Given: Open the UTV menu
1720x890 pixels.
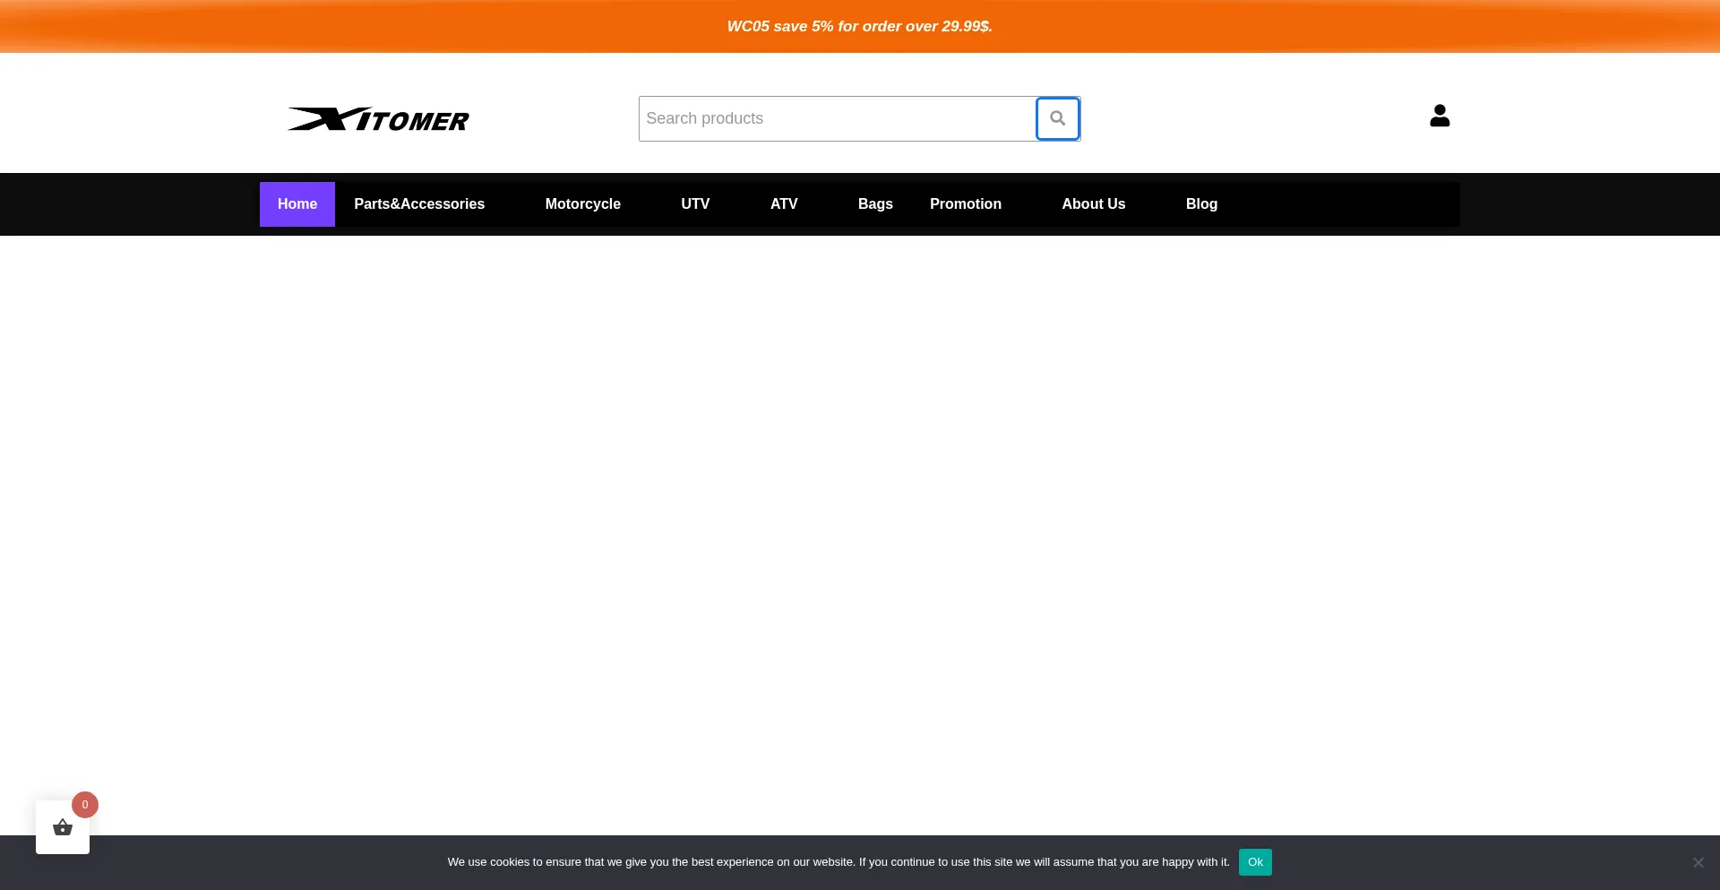Looking at the screenshot, I should coord(694,204).
